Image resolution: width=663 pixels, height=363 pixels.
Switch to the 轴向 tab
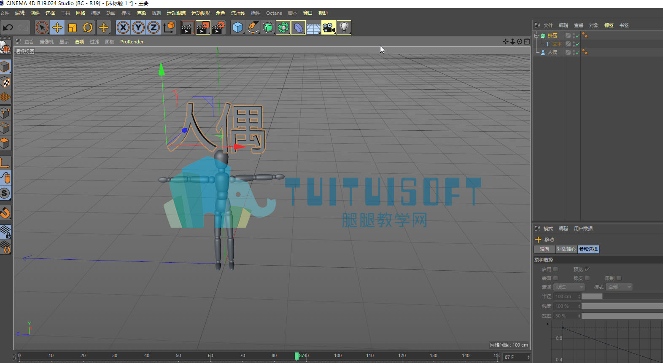point(544,249)
